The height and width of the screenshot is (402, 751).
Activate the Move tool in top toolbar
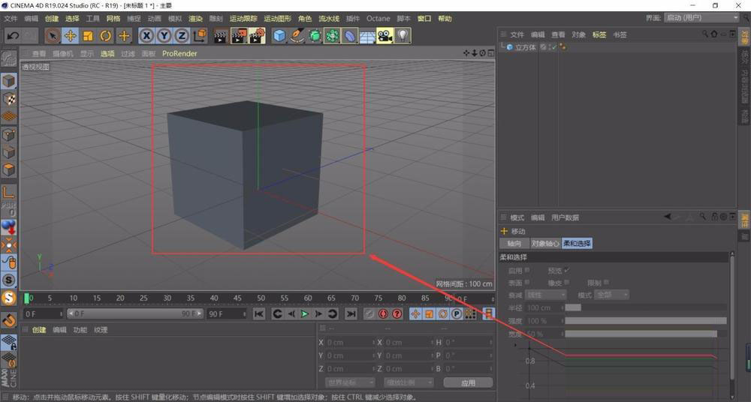pos(71,35)
